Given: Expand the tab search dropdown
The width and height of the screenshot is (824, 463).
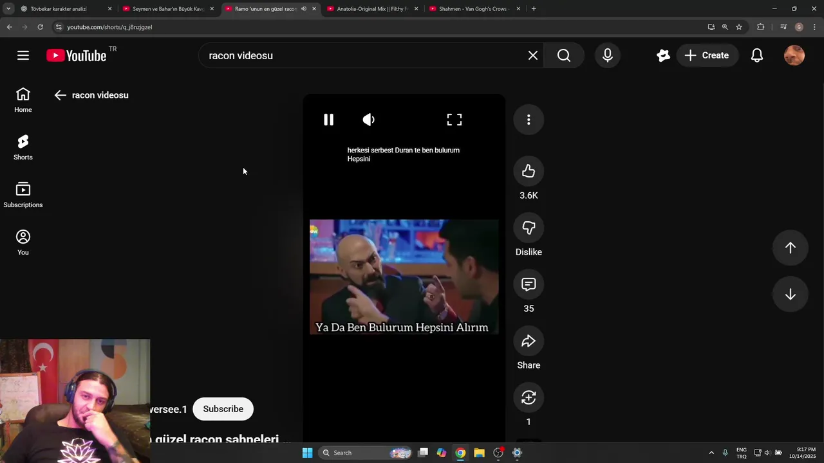Looking at the screenshot, I should coord(8,9).
